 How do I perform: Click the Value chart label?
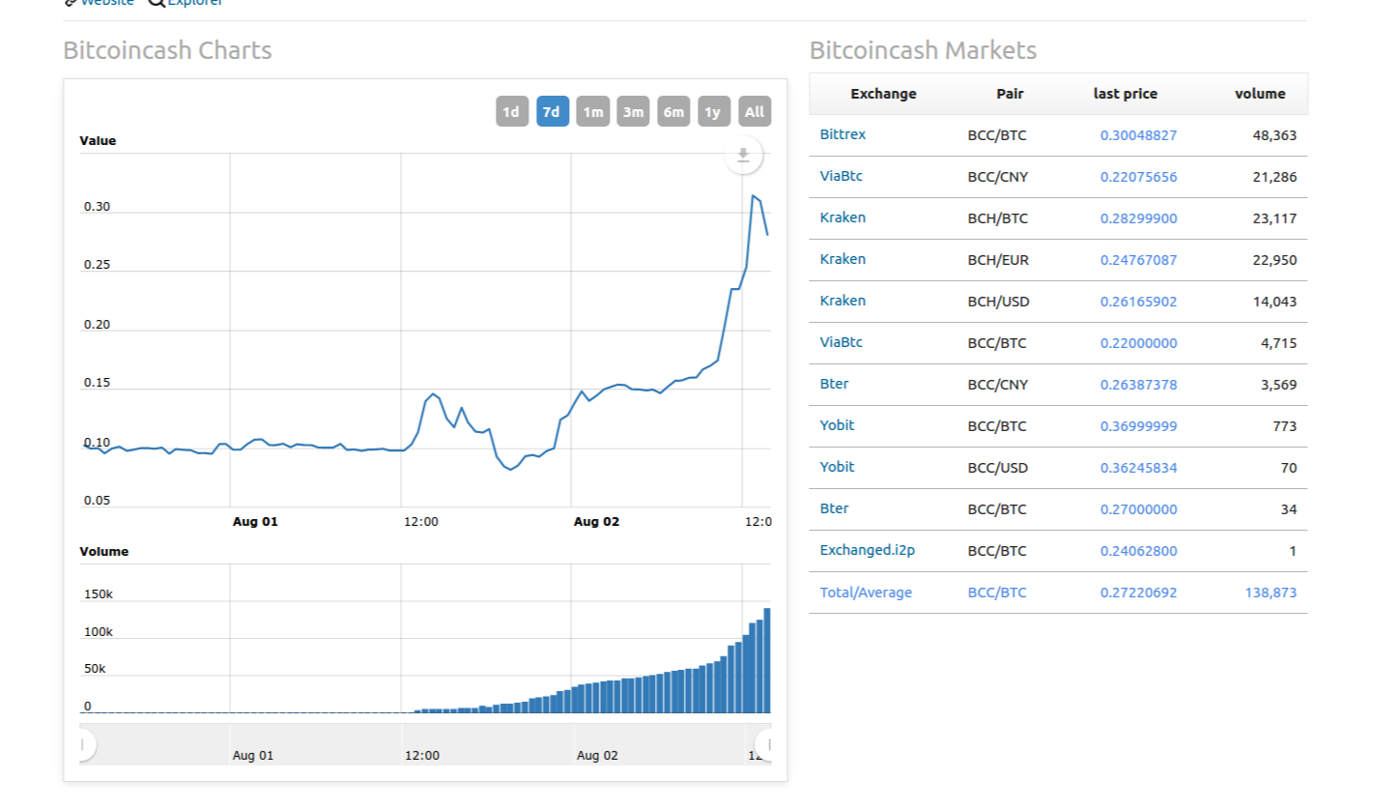pos(98,141)
